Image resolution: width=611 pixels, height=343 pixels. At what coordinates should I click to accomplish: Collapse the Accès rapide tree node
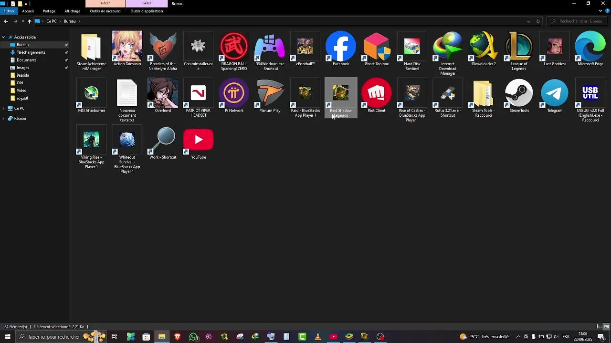tap(3, 37)
